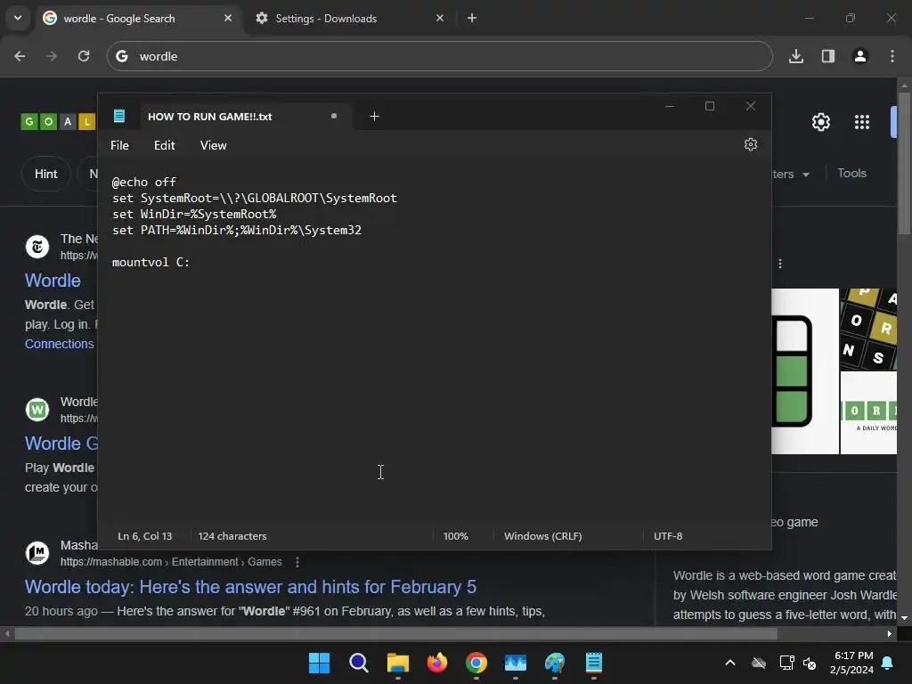Select the Hint search filter chip

tap(46, 174)
